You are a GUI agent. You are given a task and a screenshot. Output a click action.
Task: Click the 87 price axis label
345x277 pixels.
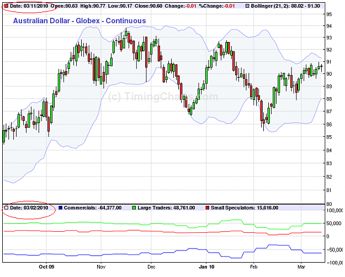coord(329,111)
